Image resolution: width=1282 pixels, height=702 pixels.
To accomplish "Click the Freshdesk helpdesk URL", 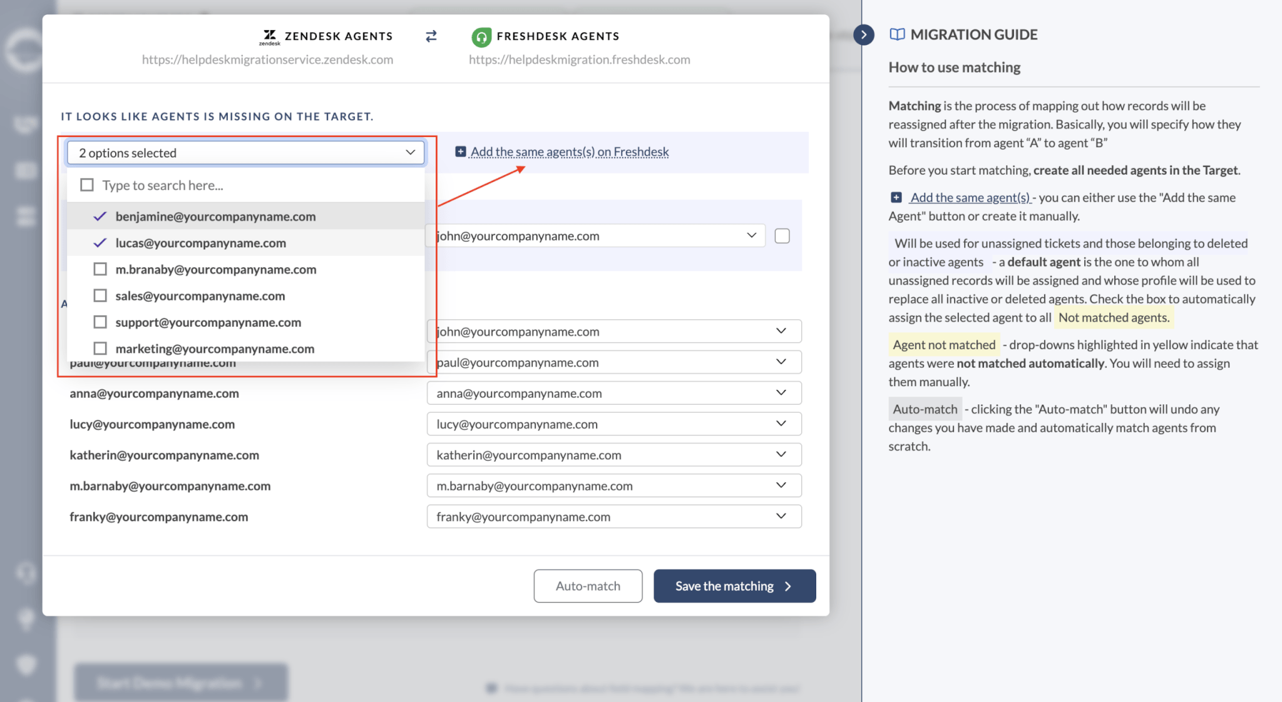I will pos(579,59).
